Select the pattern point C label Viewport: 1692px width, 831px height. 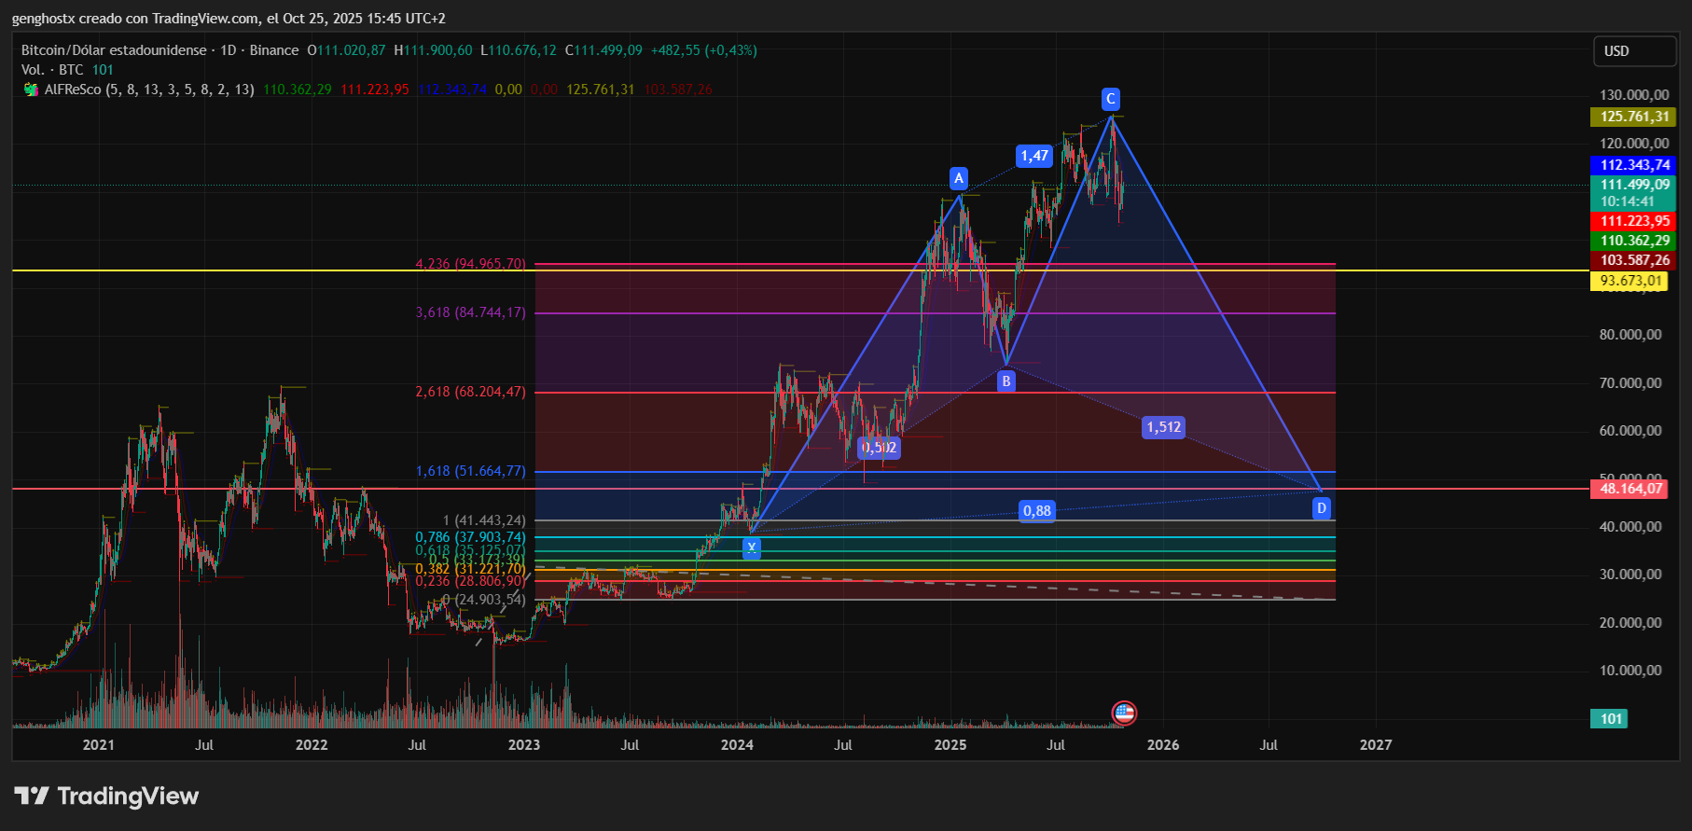click(x=1110, y=99)
